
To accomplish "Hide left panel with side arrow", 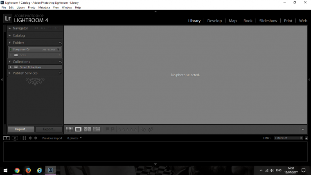I will pos(2,80).
